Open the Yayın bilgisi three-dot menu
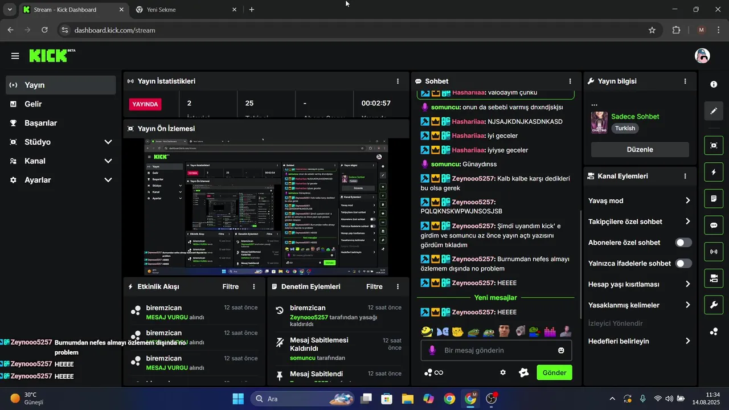 [x=685, y=81]
